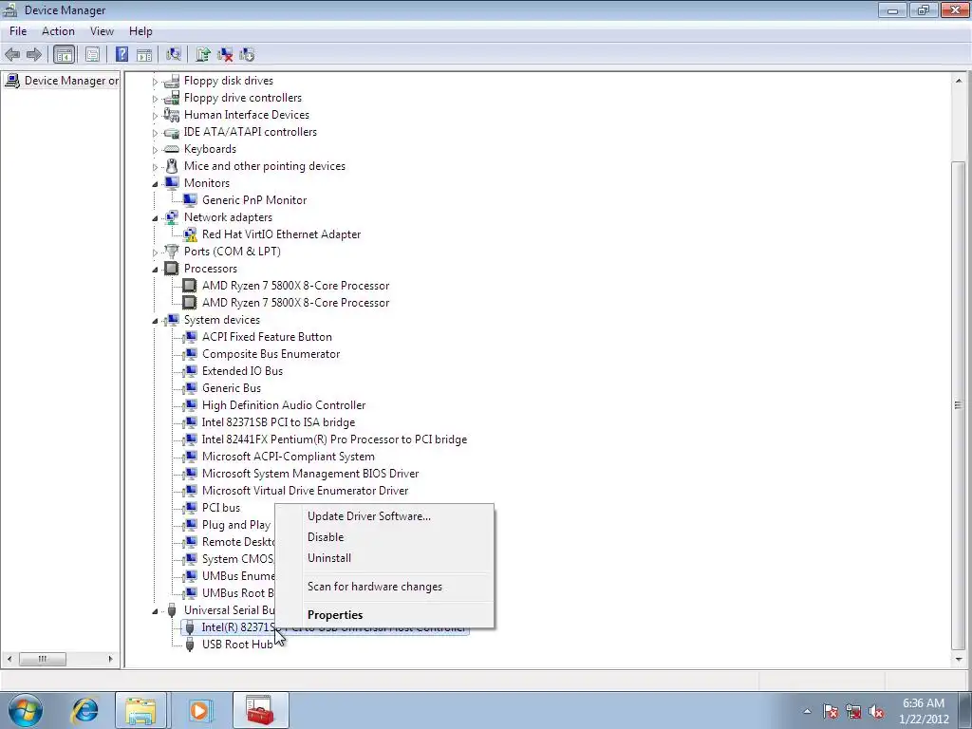Click the scroll-down arrow of device list
This screenshot has height=729, width=972.
pos(959,660)
